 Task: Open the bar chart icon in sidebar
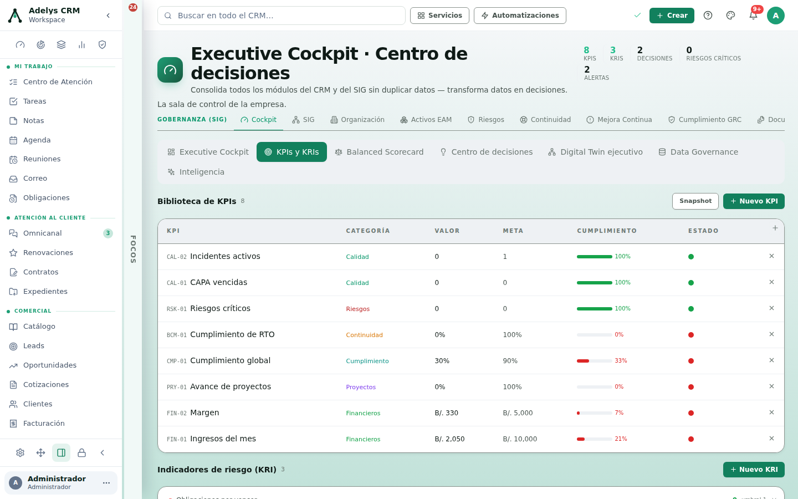(82, 45)
